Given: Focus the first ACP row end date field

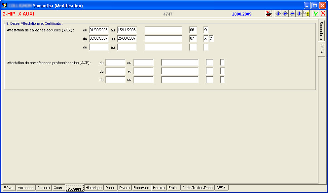Looking at the screenshot, I should click(143, 62).
